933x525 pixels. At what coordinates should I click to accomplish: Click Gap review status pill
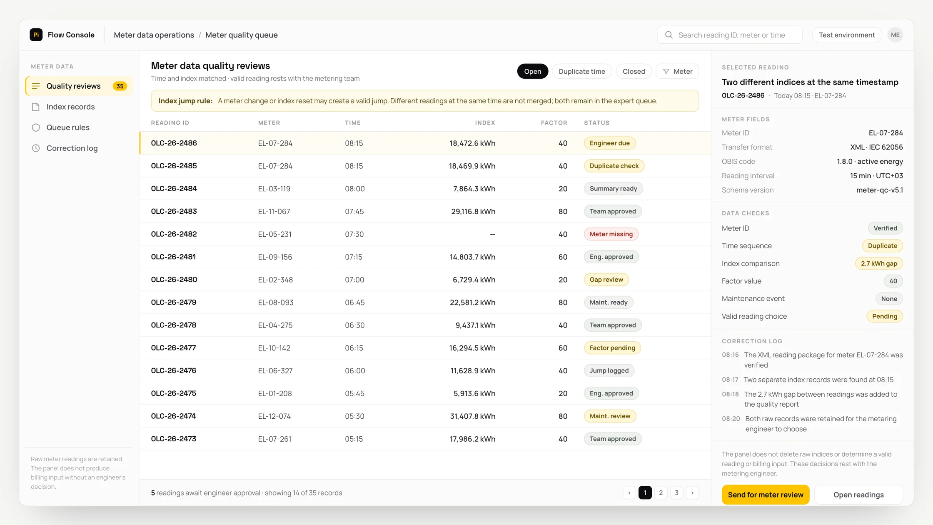pyautogui.click(x=606, y=280)
